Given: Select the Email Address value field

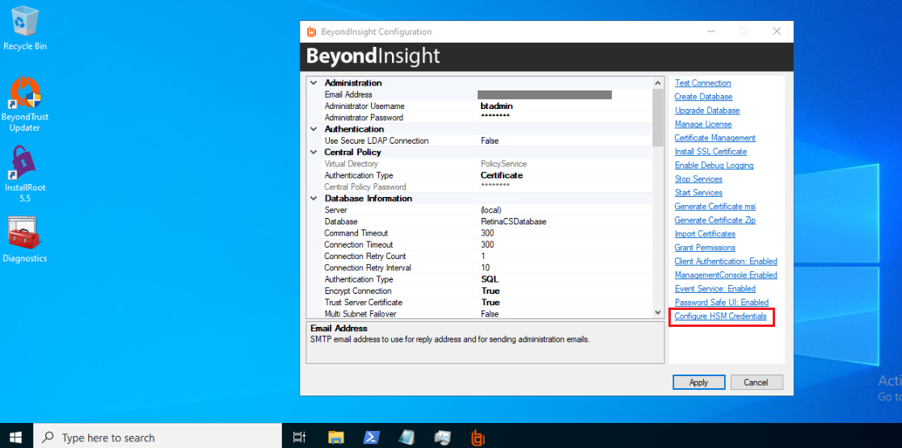Looking at the screenshot, I should 544,94.
